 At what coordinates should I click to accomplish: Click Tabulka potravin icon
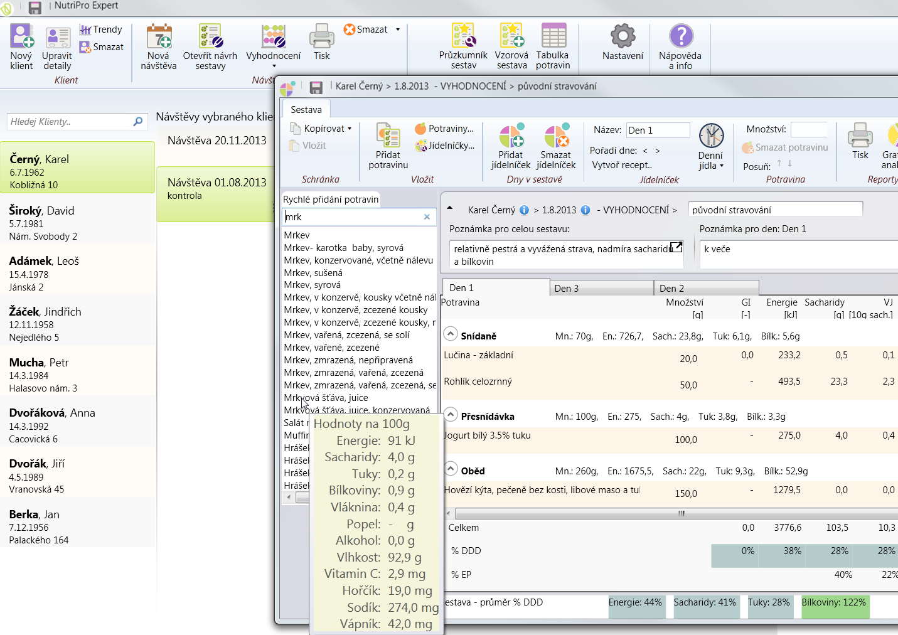point(553,38)
